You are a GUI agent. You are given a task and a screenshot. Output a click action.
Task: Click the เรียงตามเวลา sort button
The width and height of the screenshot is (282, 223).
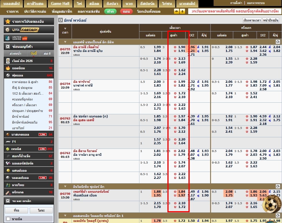coord(252,20)
